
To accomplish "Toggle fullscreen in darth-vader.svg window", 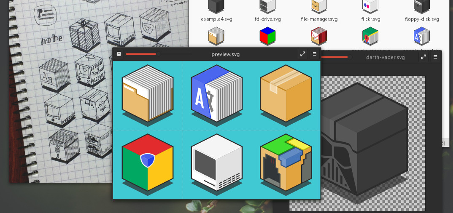I will coord(423,57).
